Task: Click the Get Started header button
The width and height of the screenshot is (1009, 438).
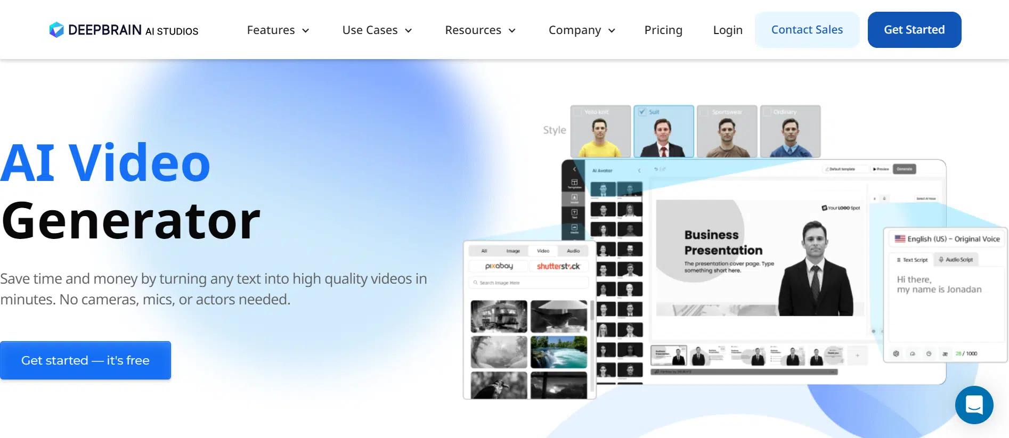Action: point(914,30)
